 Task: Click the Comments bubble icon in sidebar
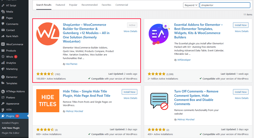pos(3,24)
